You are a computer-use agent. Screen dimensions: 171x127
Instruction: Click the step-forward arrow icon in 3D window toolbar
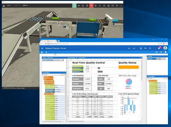click(x=113, y=6)
